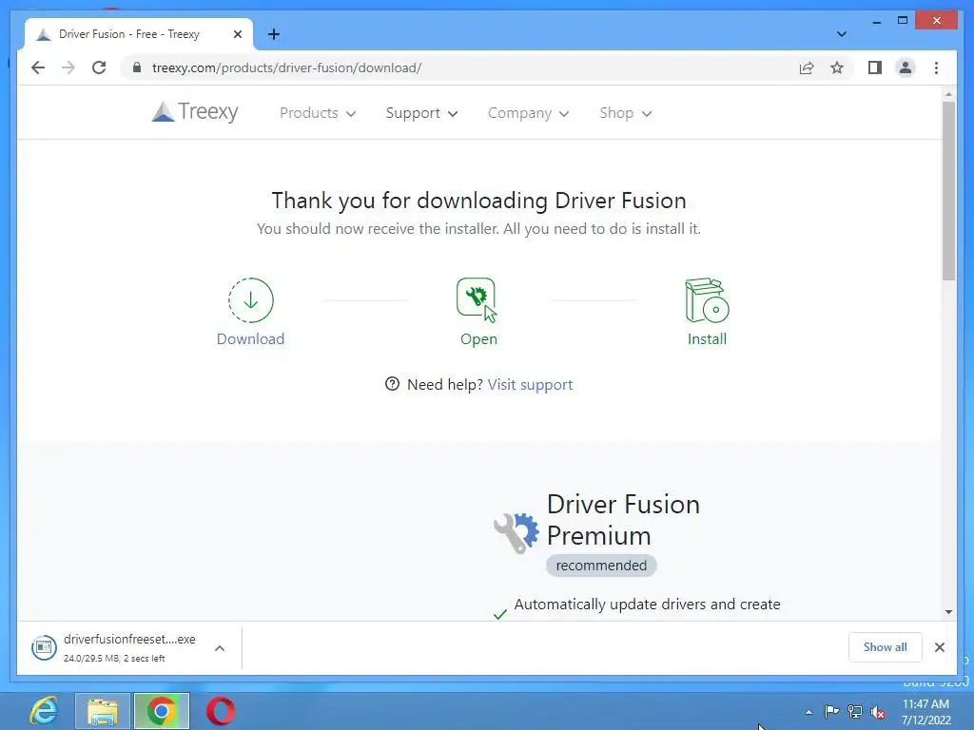Expand the download item options chevron
This screenshot has height=730, width=974.
[x=220, y=648]
